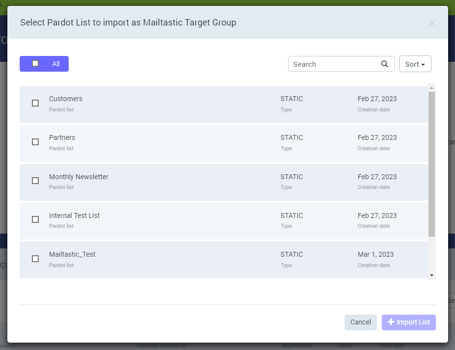Cancel the list import
455x350 pixels.
pos(360,322)
